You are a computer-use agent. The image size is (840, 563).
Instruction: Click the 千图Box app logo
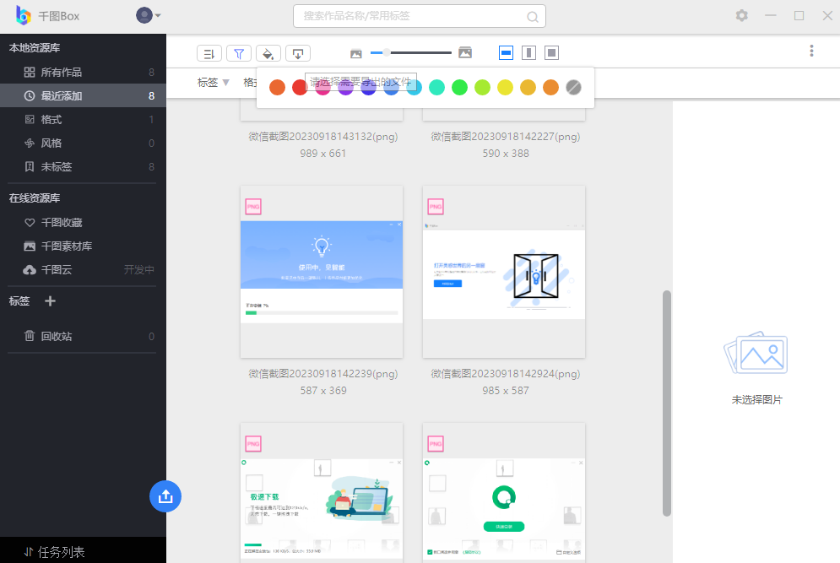pyautogui.click(x=23, y=15)
